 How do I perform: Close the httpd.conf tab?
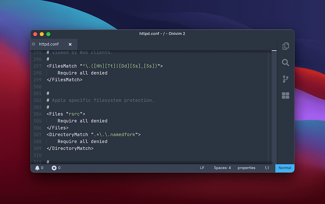point(70,44)
